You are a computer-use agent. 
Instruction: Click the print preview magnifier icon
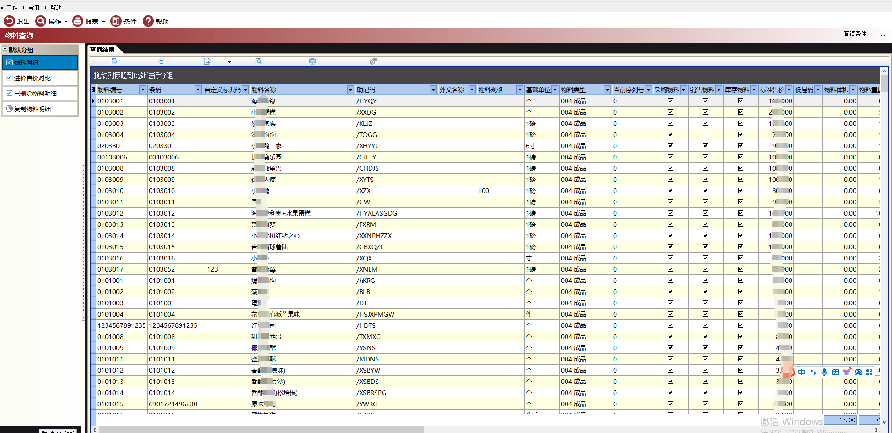click(x=259, y=61)
